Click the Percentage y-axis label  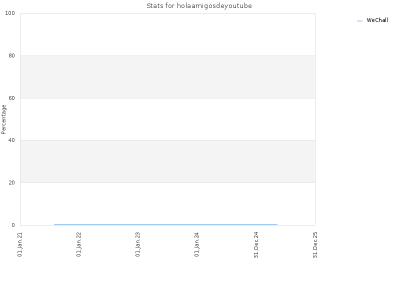click(x=3, y=119)
